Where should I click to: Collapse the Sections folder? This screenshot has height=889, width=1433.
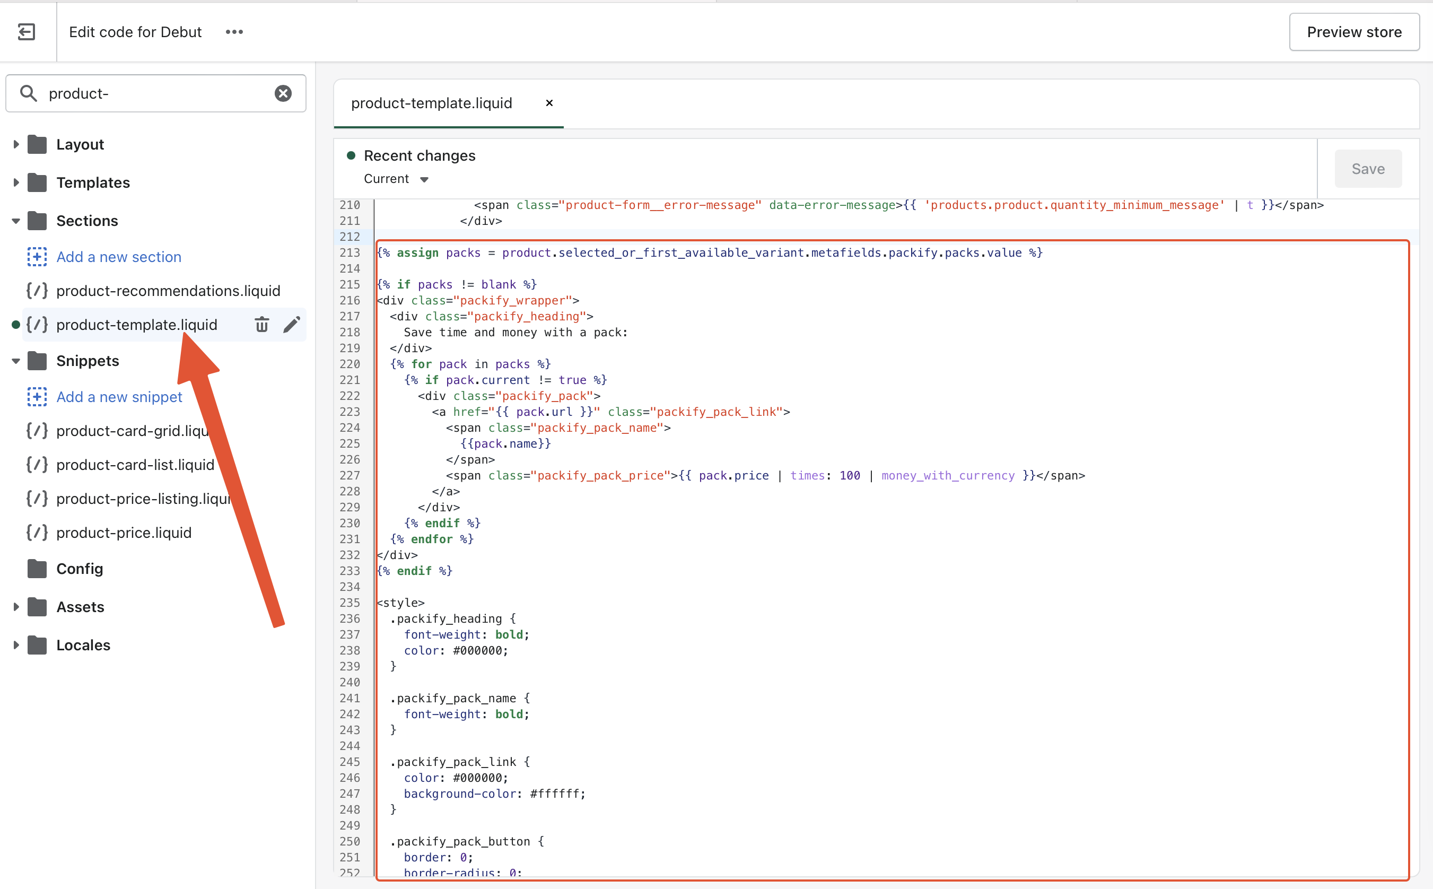coord(16,221)
